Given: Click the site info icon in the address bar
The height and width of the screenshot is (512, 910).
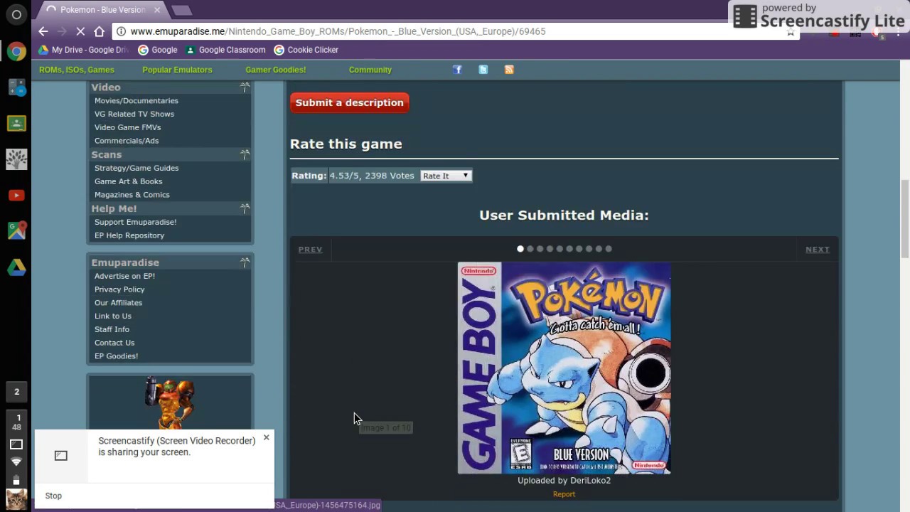Looking at the screenshot, I should (x=121, y=31).
